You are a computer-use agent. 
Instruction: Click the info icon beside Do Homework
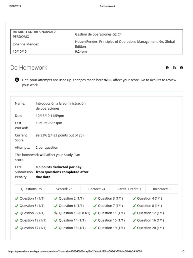[167, 68]
